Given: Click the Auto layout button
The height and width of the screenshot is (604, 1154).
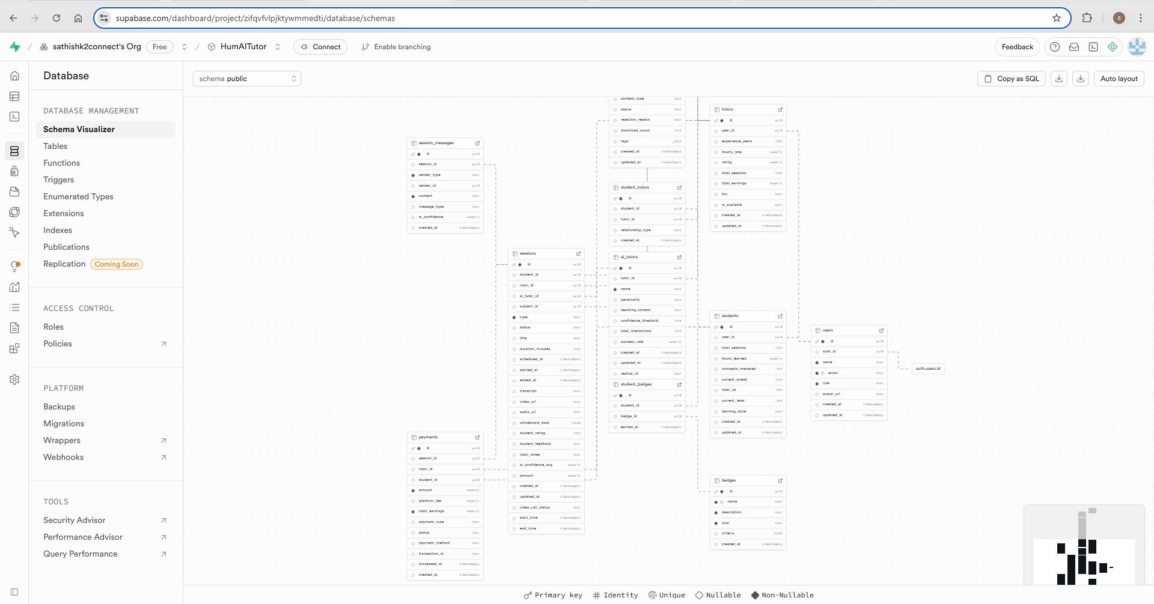Looking at the screenshot, I should pyautogui.click(x=1119, y=79).
